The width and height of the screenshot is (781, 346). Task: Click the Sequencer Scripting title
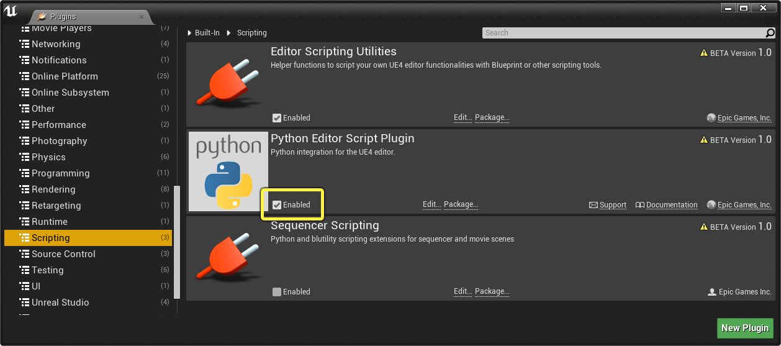(325, 225)
